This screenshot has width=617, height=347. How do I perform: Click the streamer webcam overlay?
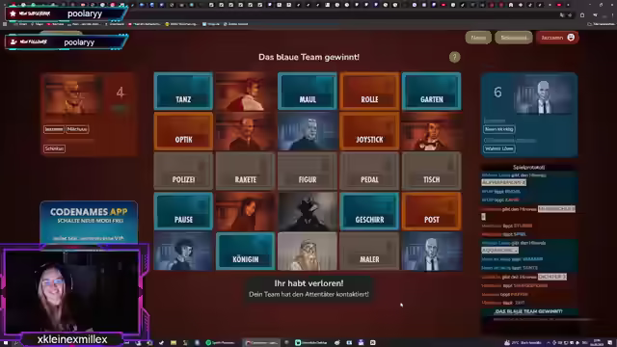coord(72,292)
